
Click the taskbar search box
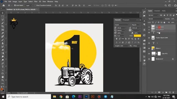28,97
